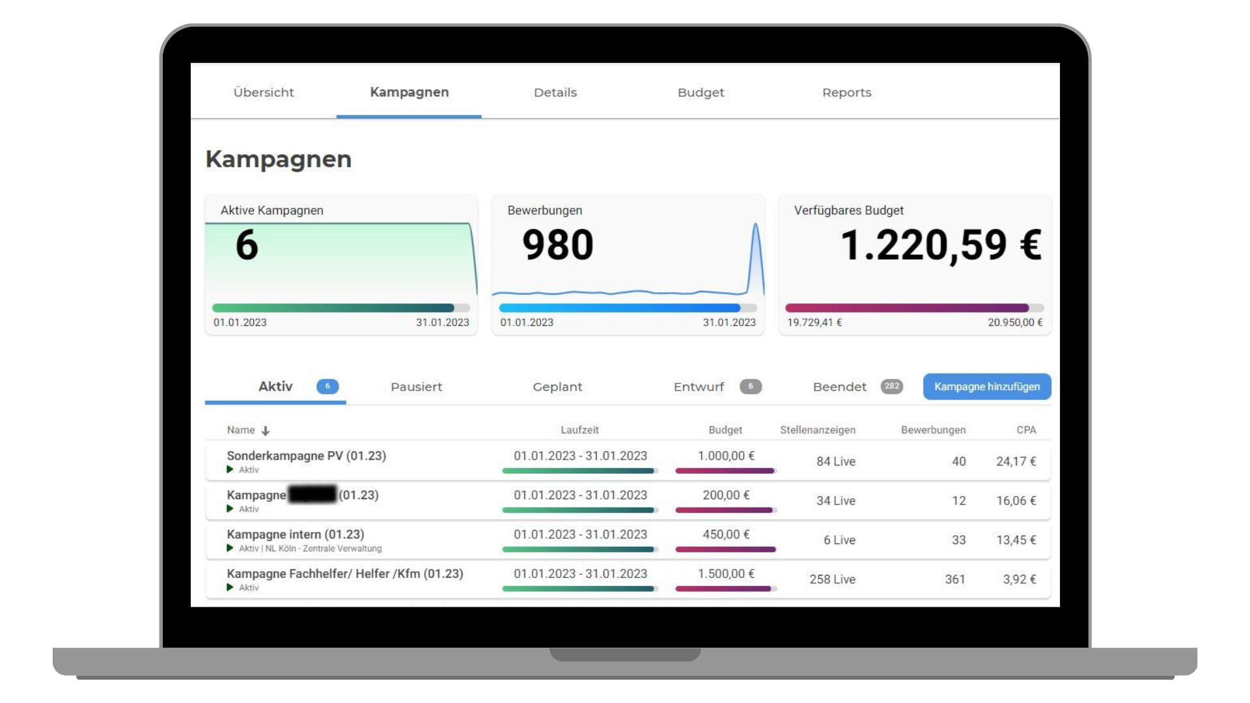
Task: Click play icon under Kampagne Fachhelfer row
Action: (230, 587)
